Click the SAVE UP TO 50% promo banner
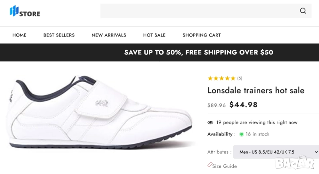The image size is (319, 174). point(199,52)
